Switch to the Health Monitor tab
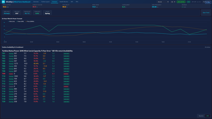Screen dimensions: 212x119 click(x=64, y=2)
